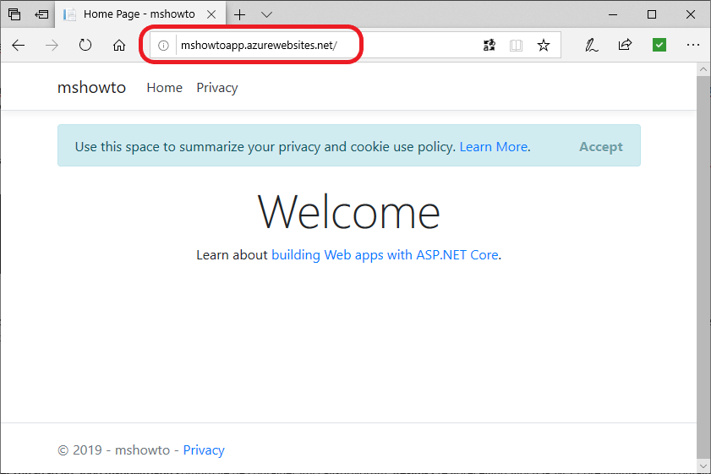Share this page via share icon

coord(625,46)
